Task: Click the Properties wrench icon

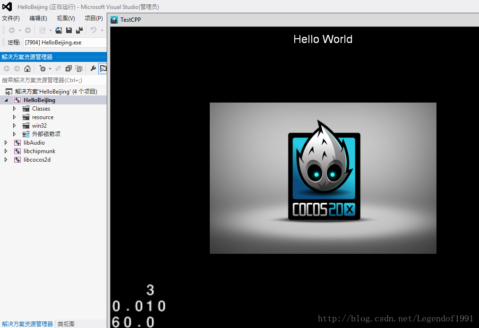Action: pos(93,69)
